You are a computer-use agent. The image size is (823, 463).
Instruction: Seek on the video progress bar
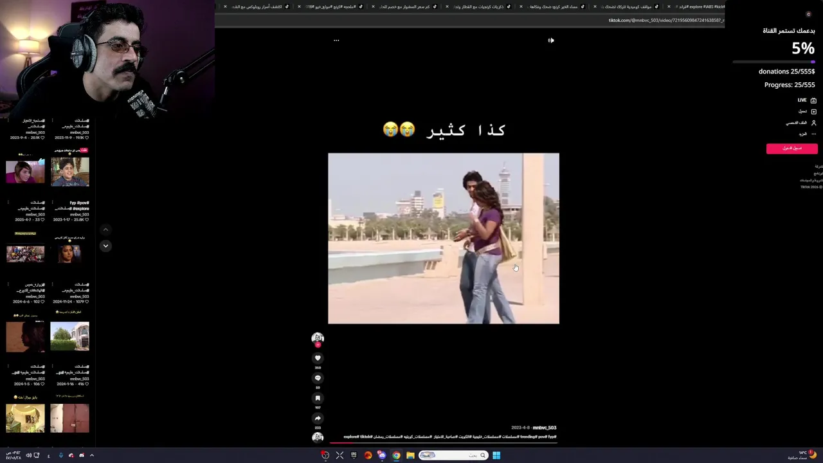444,442
